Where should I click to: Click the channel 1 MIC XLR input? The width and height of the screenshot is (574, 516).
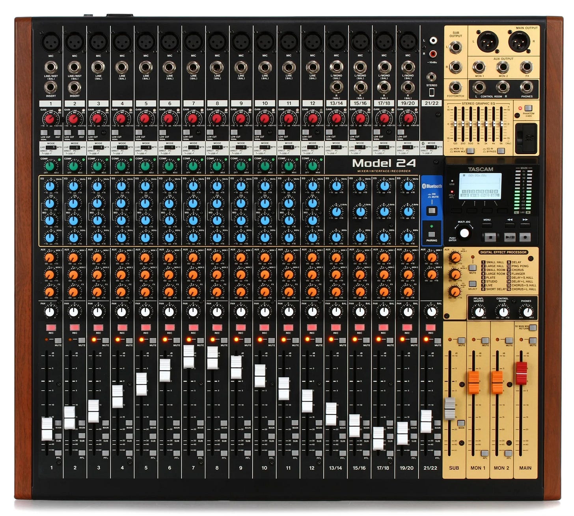point(51,41)
